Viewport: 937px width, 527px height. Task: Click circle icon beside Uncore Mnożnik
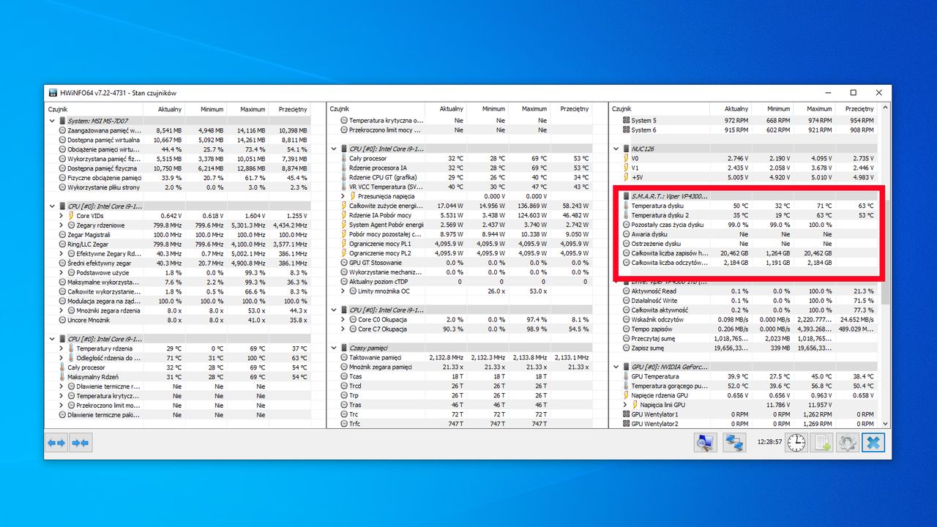[x=62, y=320]
